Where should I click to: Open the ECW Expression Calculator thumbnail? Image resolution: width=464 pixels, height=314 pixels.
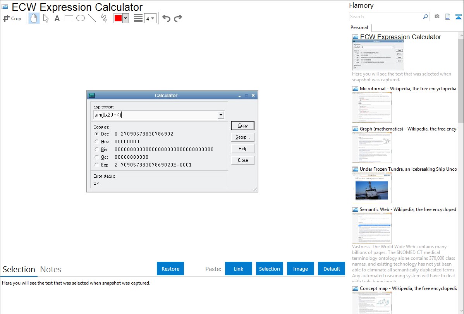[x=378, y=56]
